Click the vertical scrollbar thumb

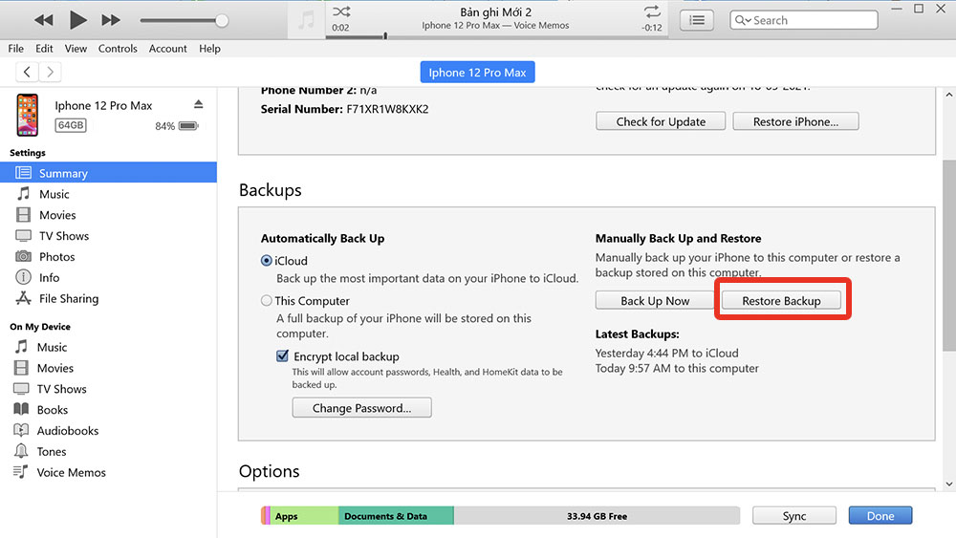pyautogui.click(x=948, y=256)
